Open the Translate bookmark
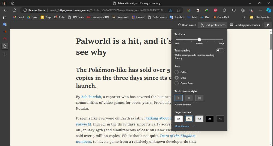 (x=177, y=17)
